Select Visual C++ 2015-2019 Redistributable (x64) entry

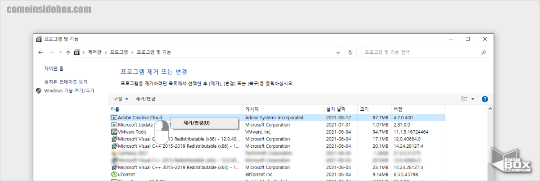pyautogui.click(x=178, y=167)
